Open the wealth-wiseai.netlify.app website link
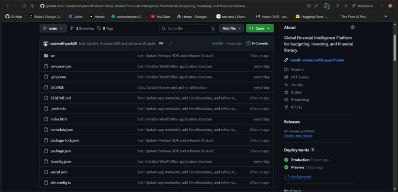Image resolution: width=398 pixels, height=192 pixels. pos(317,60)
